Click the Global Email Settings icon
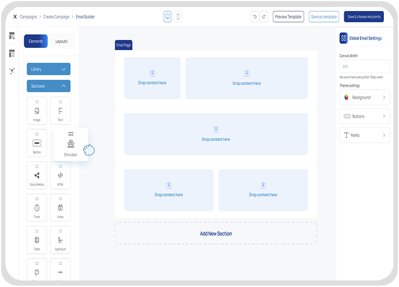 (x=344, y=38)
